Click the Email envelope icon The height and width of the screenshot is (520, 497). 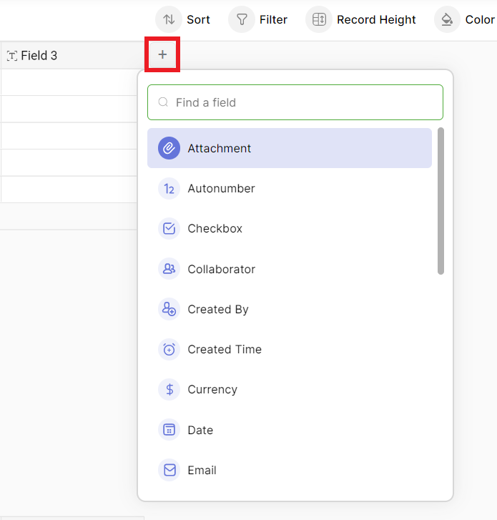pyautogui.click(x=169, y=470)
